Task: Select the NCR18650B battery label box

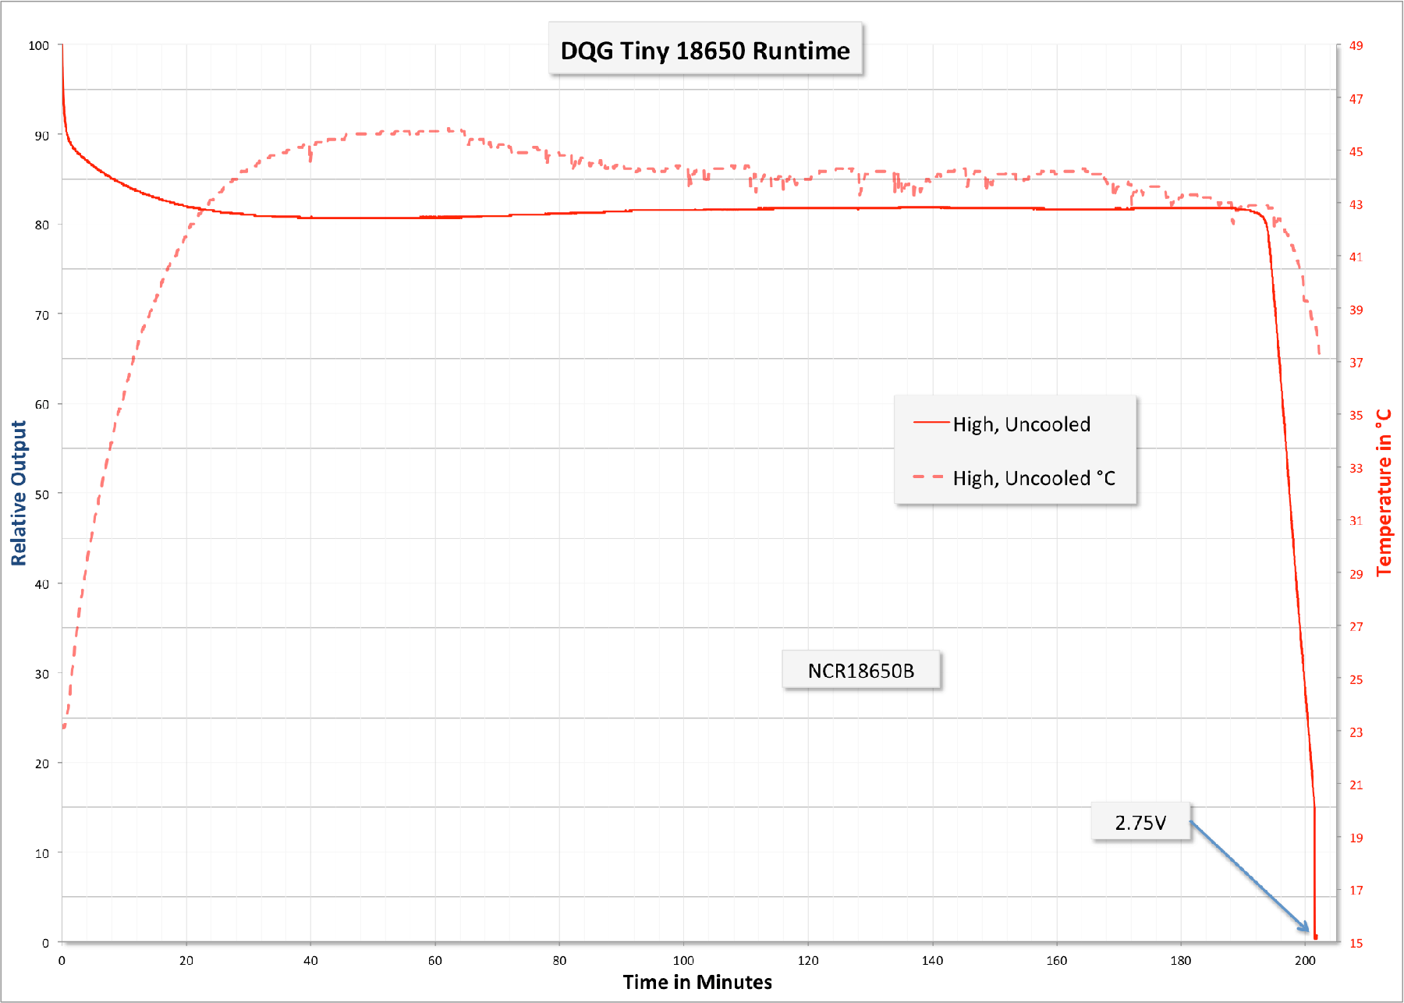Action: click(x=860, y=671)
